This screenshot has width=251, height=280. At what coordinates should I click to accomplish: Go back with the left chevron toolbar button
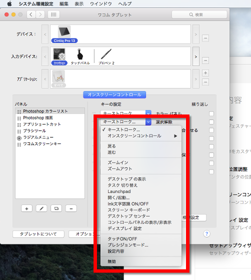(x=31, y=14)
